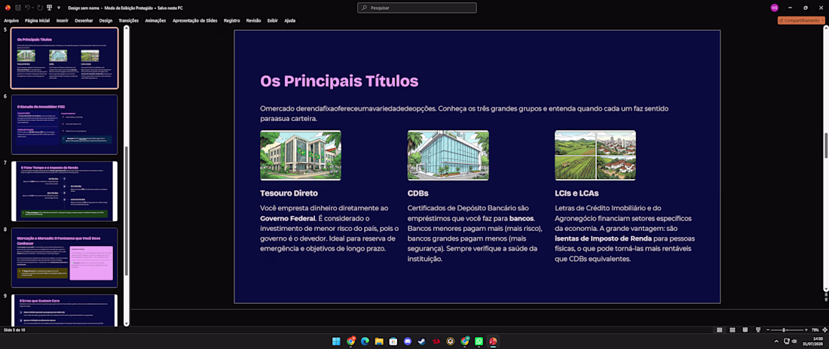The height and width of the screenshot is (349, 829).
Task: Click the Undo arrow icon
Action: click(x=27, y=8)
